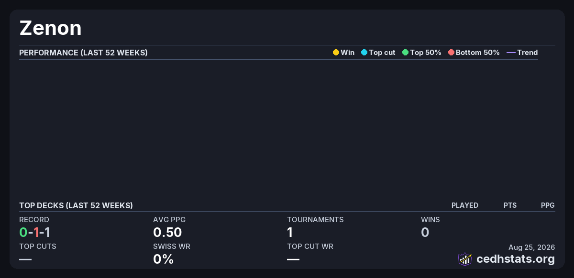This screenshot has width=574, height=278.
Task: Click the Zenon player name heading
Action: pyautogui.click(x=50, y=28)
